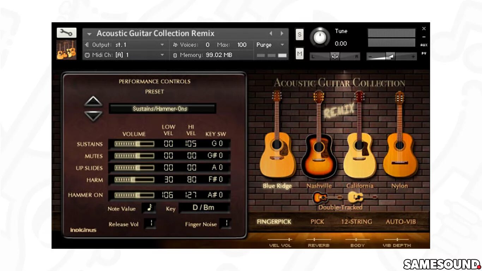The width and height of the screenshot is (482, 271).
Task: Expand the instrument name dropdown arrow
Action: pyautogui.click(x=90, y=34)
